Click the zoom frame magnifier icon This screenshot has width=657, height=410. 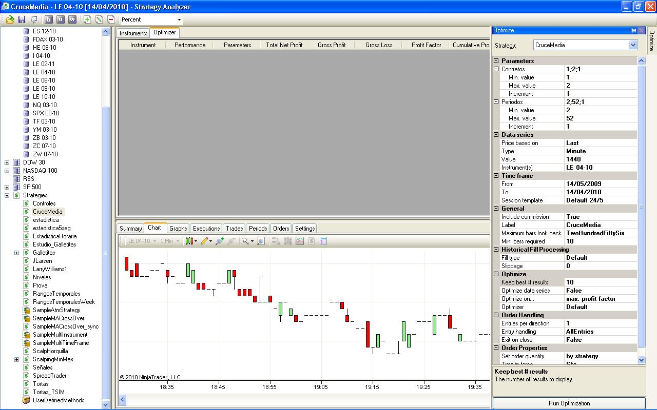pyautogui.click(x=261, y=241)
